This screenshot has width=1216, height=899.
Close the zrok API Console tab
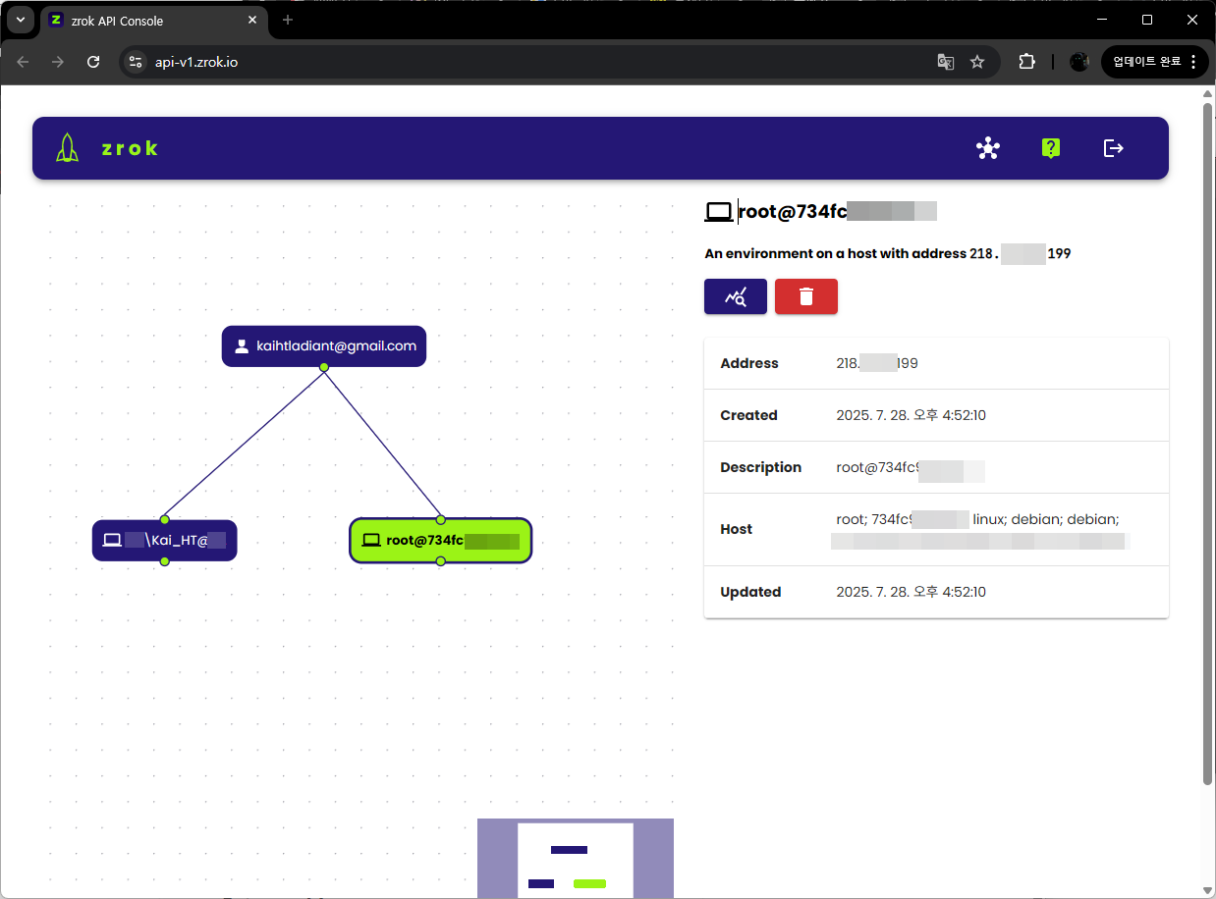click(x=252, y=21)
